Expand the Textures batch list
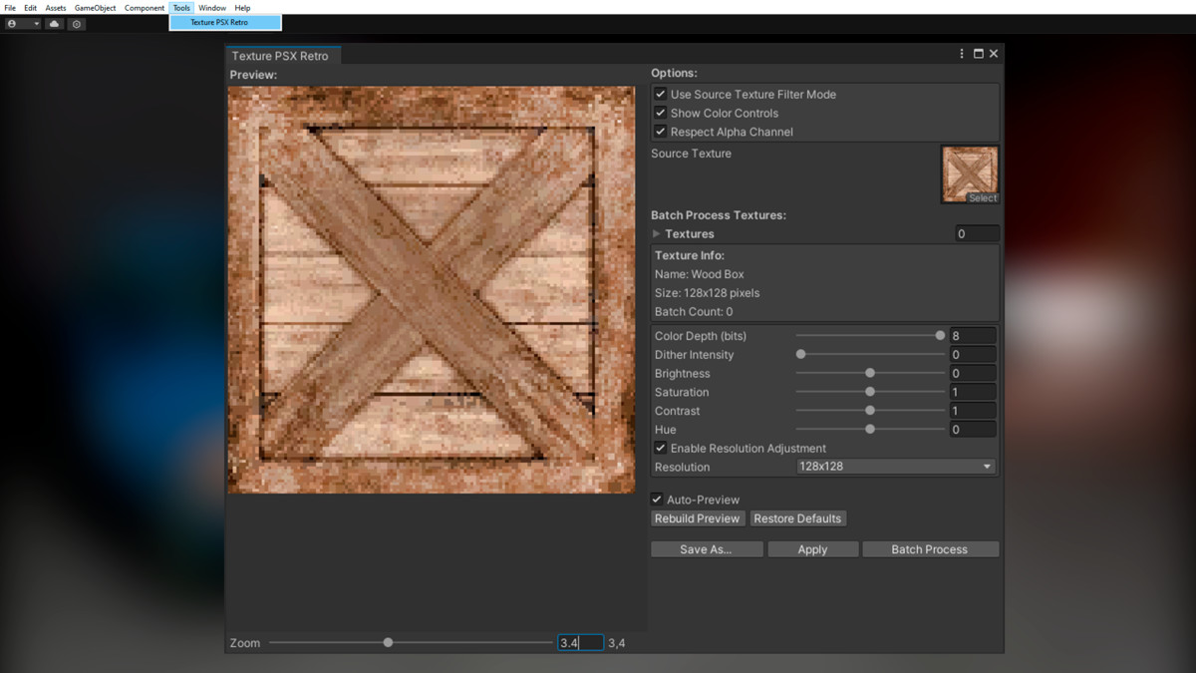Image resolution: width=1196 pixels, height=673 pixels. pos(657,234)
